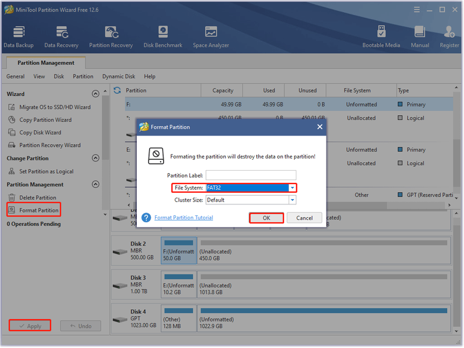Select Disk 4 (Other) 128 MB block
Screen dimensions: 464x348
coord(179,318)
